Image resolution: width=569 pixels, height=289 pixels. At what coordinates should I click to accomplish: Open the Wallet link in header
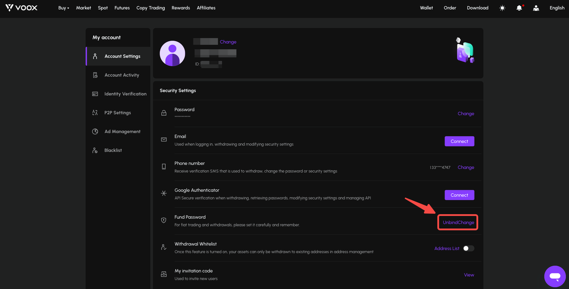[x=426, y=8]
